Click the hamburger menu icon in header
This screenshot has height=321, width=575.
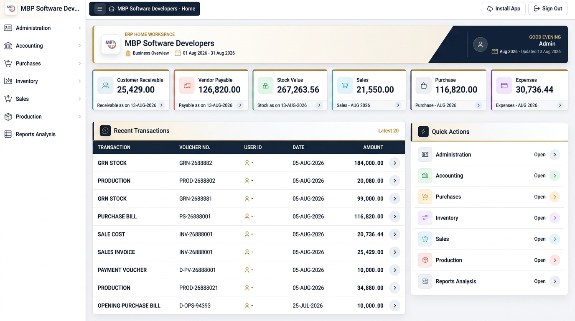[x=99, y=9]
